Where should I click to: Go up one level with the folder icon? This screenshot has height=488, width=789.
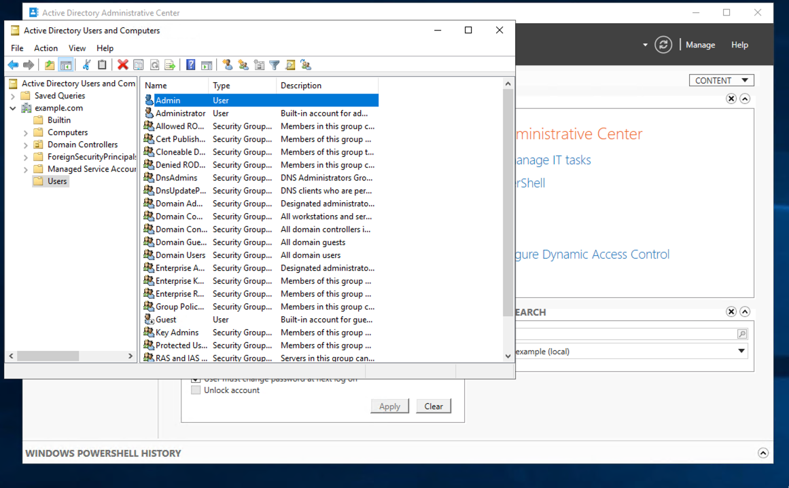(x=50, y=65)
